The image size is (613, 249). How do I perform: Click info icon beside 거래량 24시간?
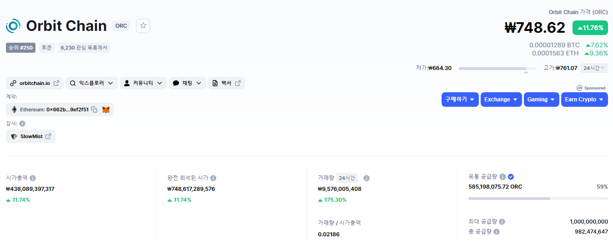click(367, 178)
